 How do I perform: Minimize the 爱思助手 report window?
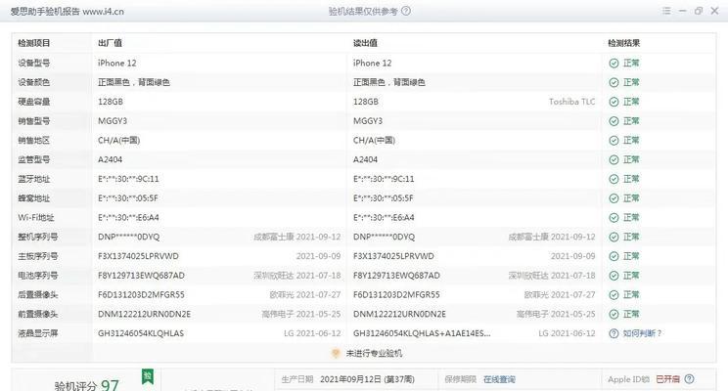coord(683,11)
